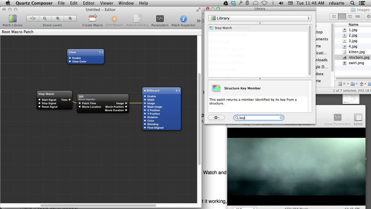The image size is (371, 209).
Task: Click the Movie Location input port
Action: pyautogui.click(x=80, y=107)
